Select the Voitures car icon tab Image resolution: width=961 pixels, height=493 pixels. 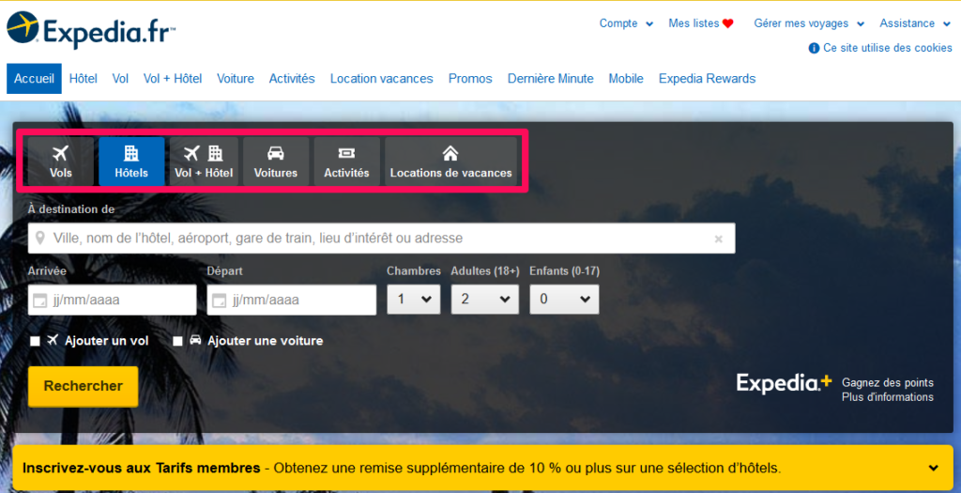(276, 154)
